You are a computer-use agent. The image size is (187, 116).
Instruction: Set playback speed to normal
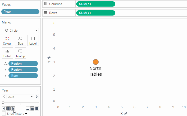pos(32,108)
